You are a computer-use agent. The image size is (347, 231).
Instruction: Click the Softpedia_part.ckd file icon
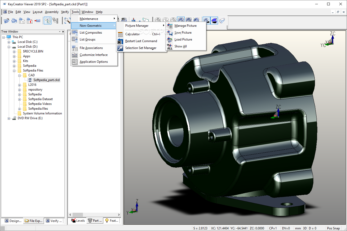30,80
